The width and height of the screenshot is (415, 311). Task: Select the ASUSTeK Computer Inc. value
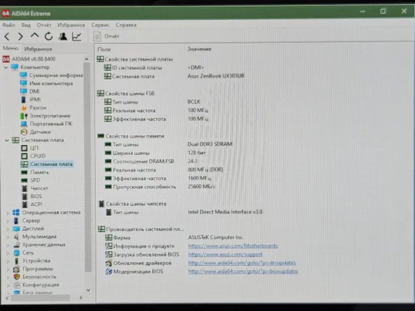(x=216, y=237)
